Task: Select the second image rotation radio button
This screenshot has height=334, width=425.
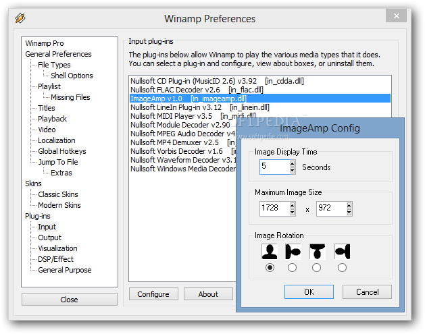Action: [292, 268]
